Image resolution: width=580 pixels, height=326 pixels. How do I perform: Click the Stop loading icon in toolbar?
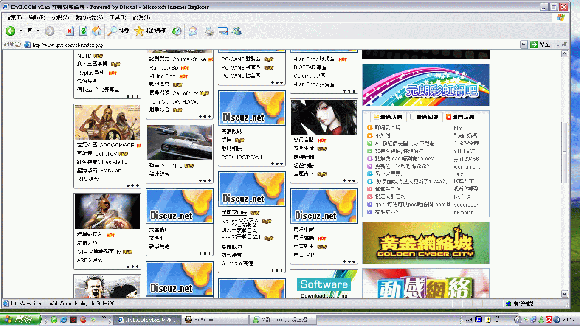pyautogui.click(x=70, y=31)
